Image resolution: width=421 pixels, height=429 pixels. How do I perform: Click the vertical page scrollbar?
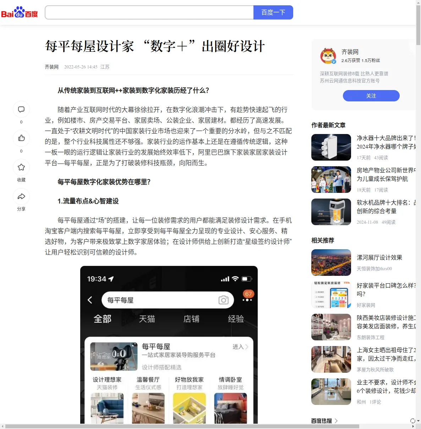click(x=418, y=25)
